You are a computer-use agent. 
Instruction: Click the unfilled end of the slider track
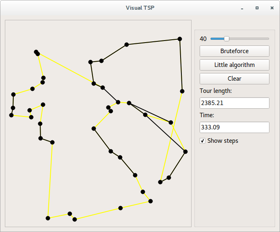click(x=252, y=39)
